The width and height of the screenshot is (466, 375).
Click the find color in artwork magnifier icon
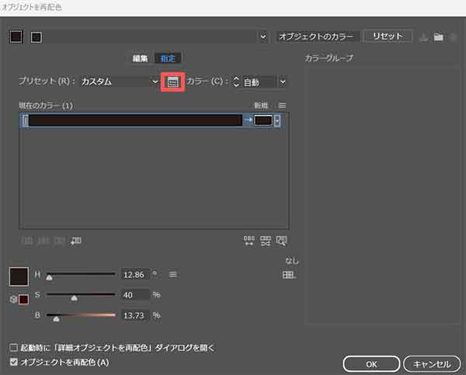[x=281, y=241]
